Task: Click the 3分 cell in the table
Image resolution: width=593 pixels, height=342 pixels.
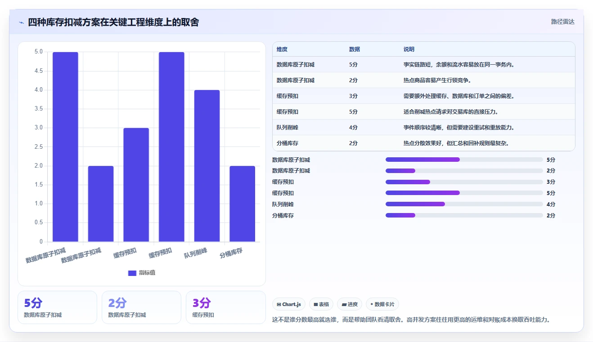Action: [x=354, y=96]
